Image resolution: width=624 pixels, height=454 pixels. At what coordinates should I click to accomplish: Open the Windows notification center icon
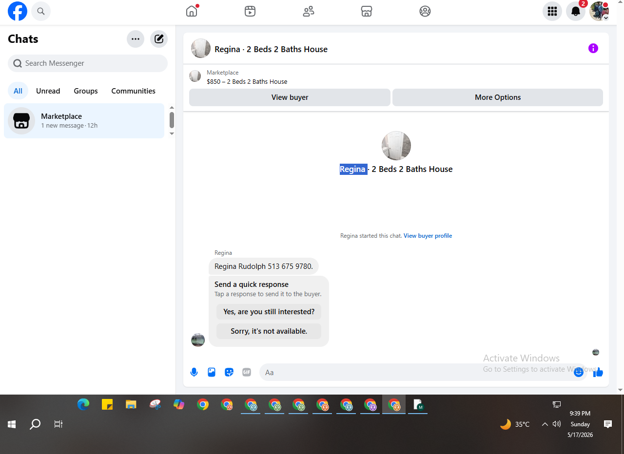point(608,424)
